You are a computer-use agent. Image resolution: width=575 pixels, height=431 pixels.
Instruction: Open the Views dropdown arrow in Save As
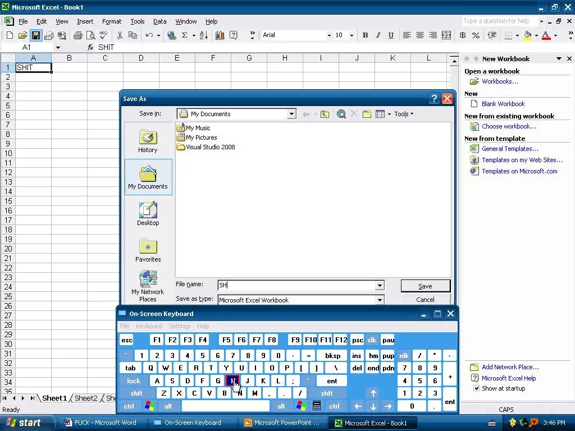[389, 114]
